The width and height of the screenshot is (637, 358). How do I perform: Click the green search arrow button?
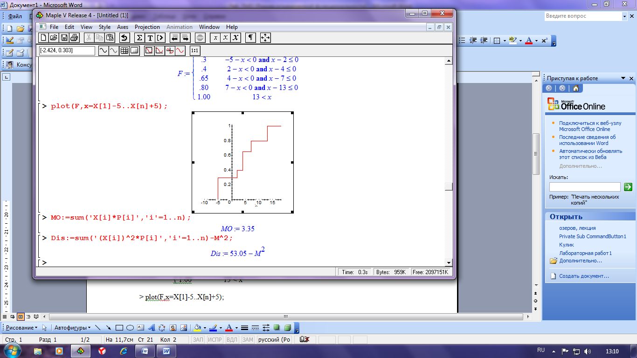pos(628,187)
